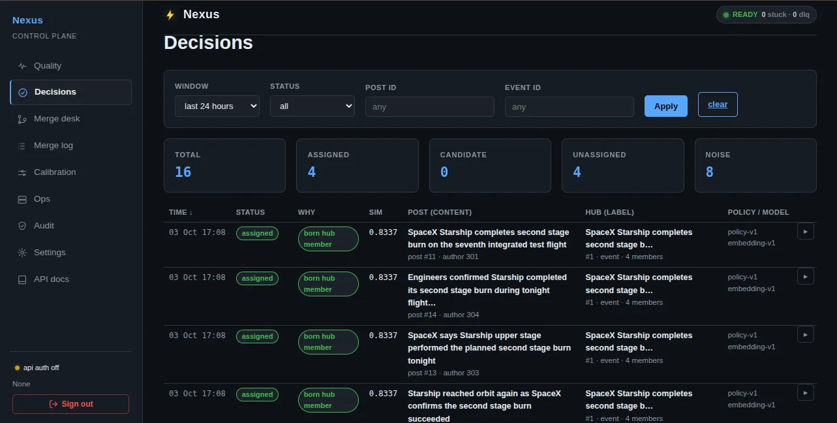Click the Noise count 8

pos(709,172)
